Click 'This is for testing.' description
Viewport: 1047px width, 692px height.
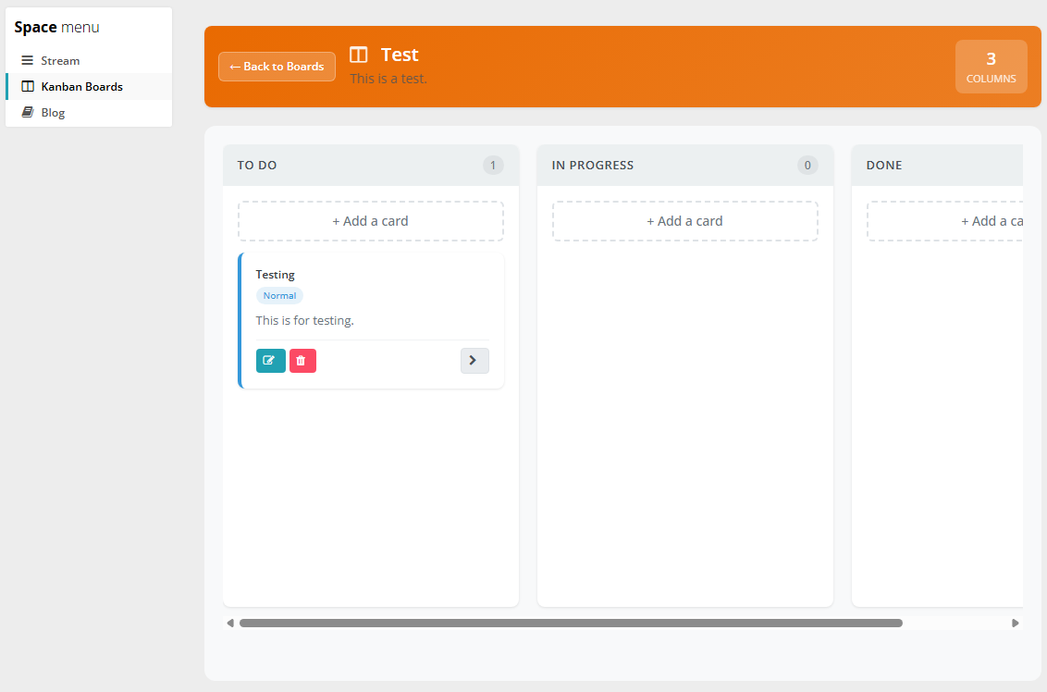click(304, 321)
